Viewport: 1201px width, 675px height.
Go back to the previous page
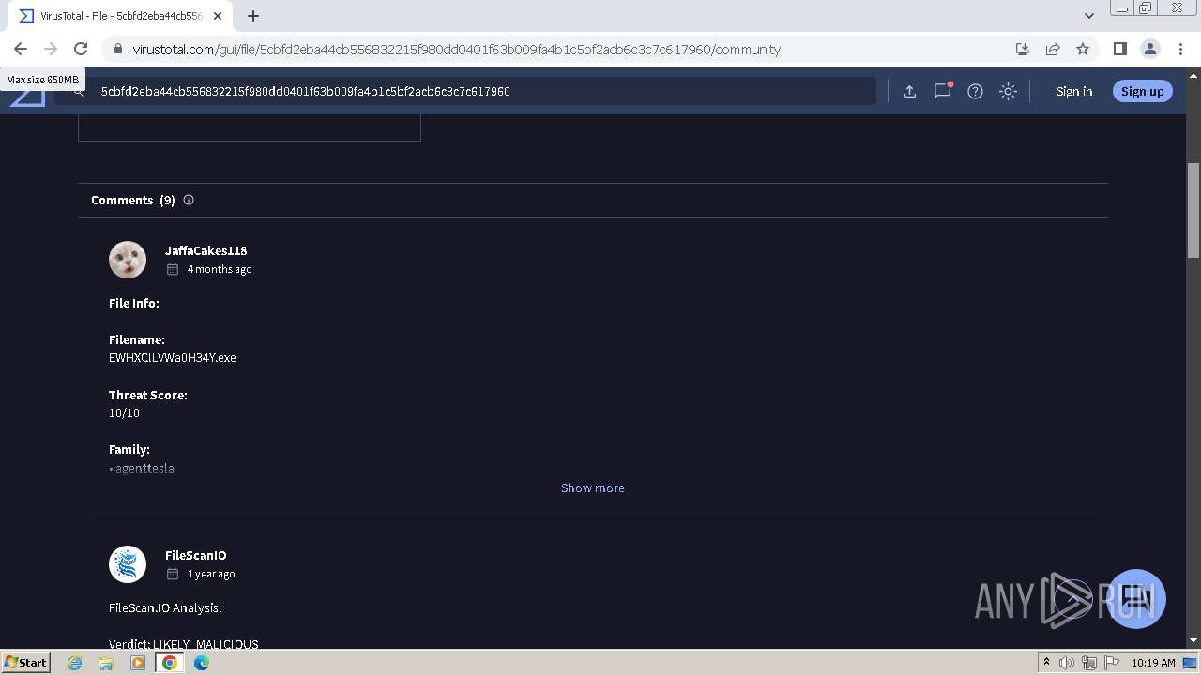click(x=21, y=49)
